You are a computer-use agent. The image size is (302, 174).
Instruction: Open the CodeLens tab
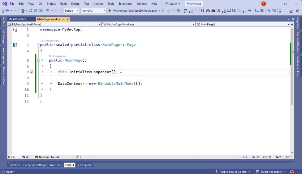(15, 165)
